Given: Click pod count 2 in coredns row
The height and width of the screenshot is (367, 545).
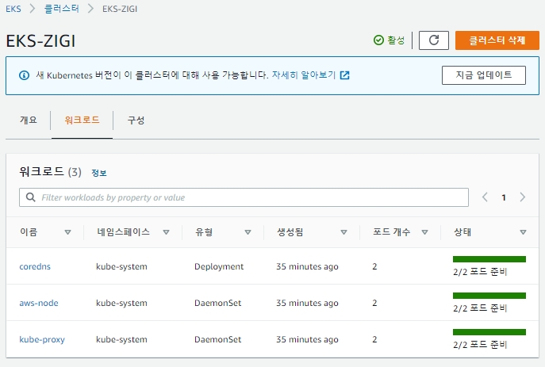Looking at the screenshot, I should [374, 266].
